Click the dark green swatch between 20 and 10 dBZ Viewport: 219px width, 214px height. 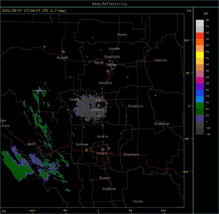click(200, 112)
